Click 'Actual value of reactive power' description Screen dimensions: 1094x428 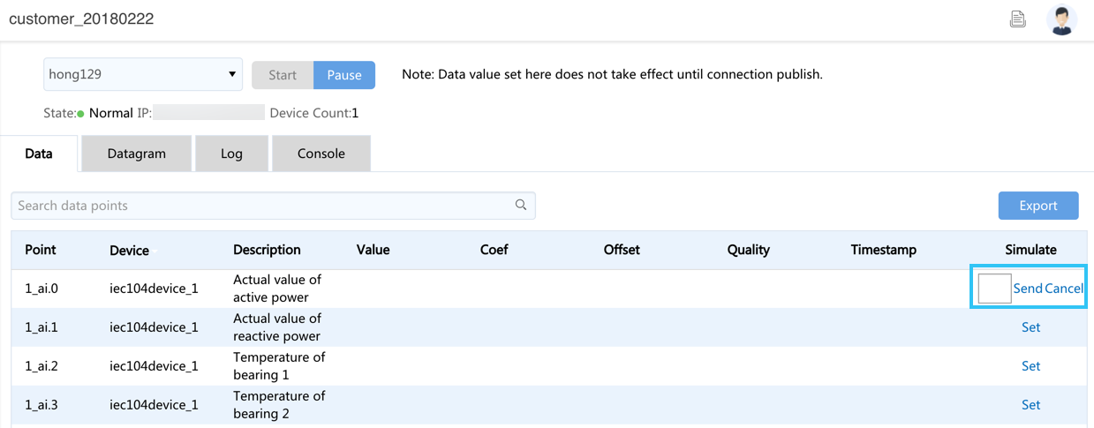click(x=277, y=327)
